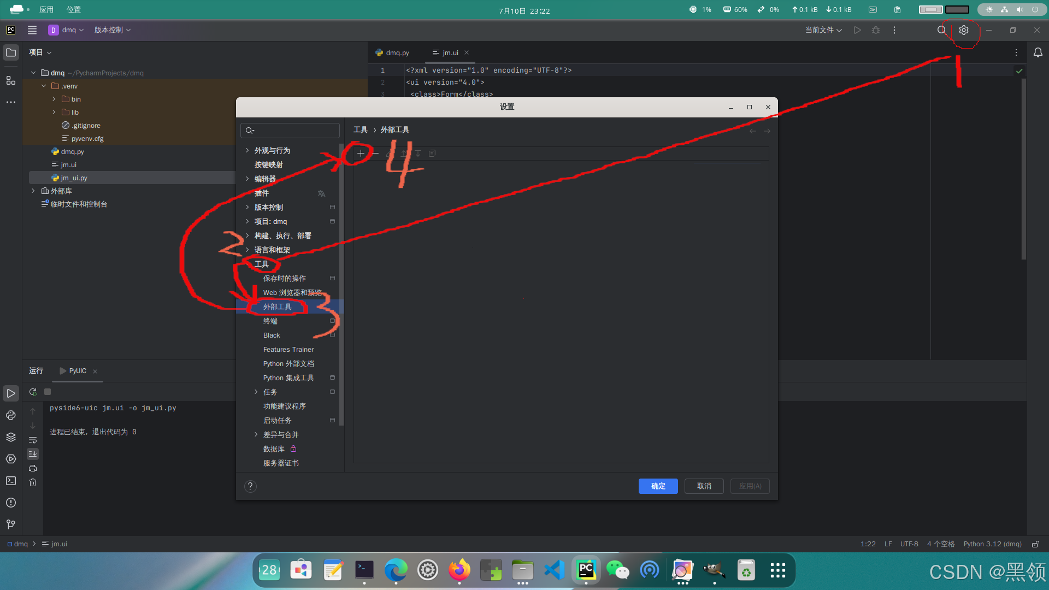
Task: Launch Firefox from the dock
Action: [x=459, y=570]
